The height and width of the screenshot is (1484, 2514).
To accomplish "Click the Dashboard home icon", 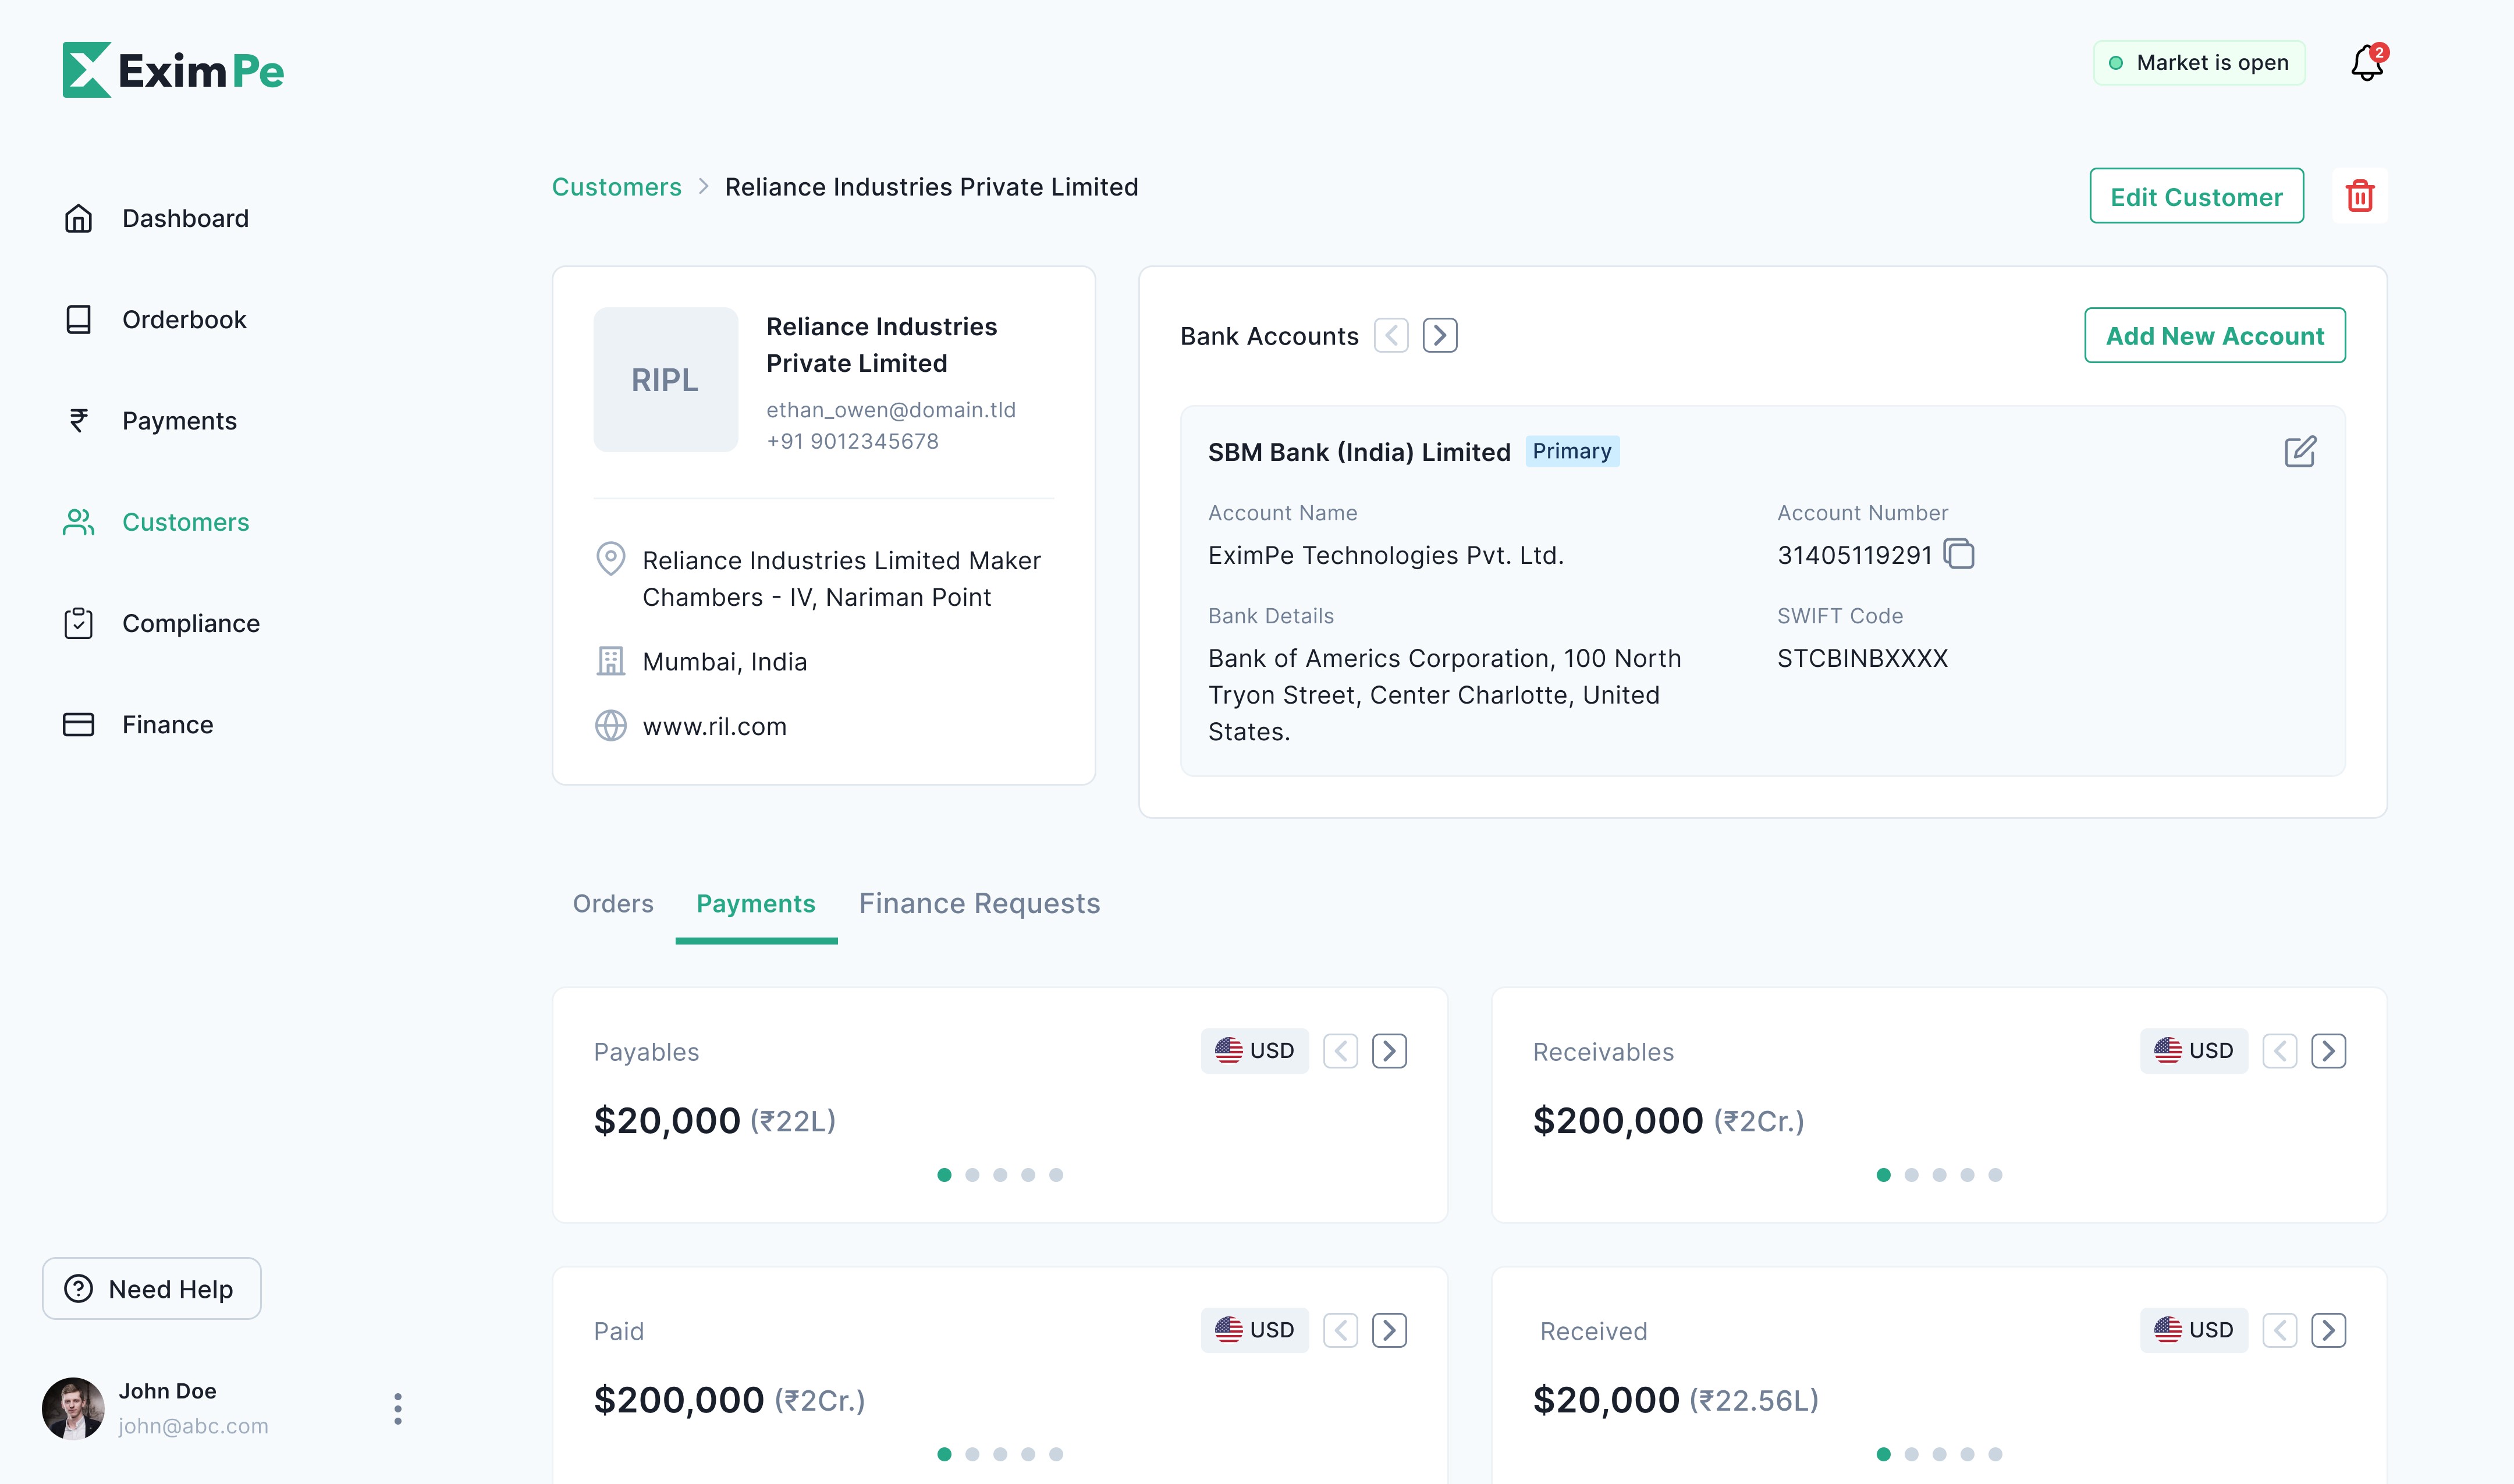I will 78,218.
